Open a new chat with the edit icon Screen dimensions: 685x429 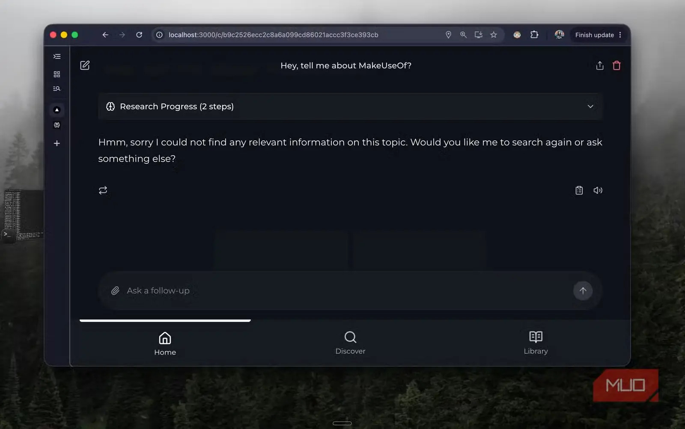(85, 65)
